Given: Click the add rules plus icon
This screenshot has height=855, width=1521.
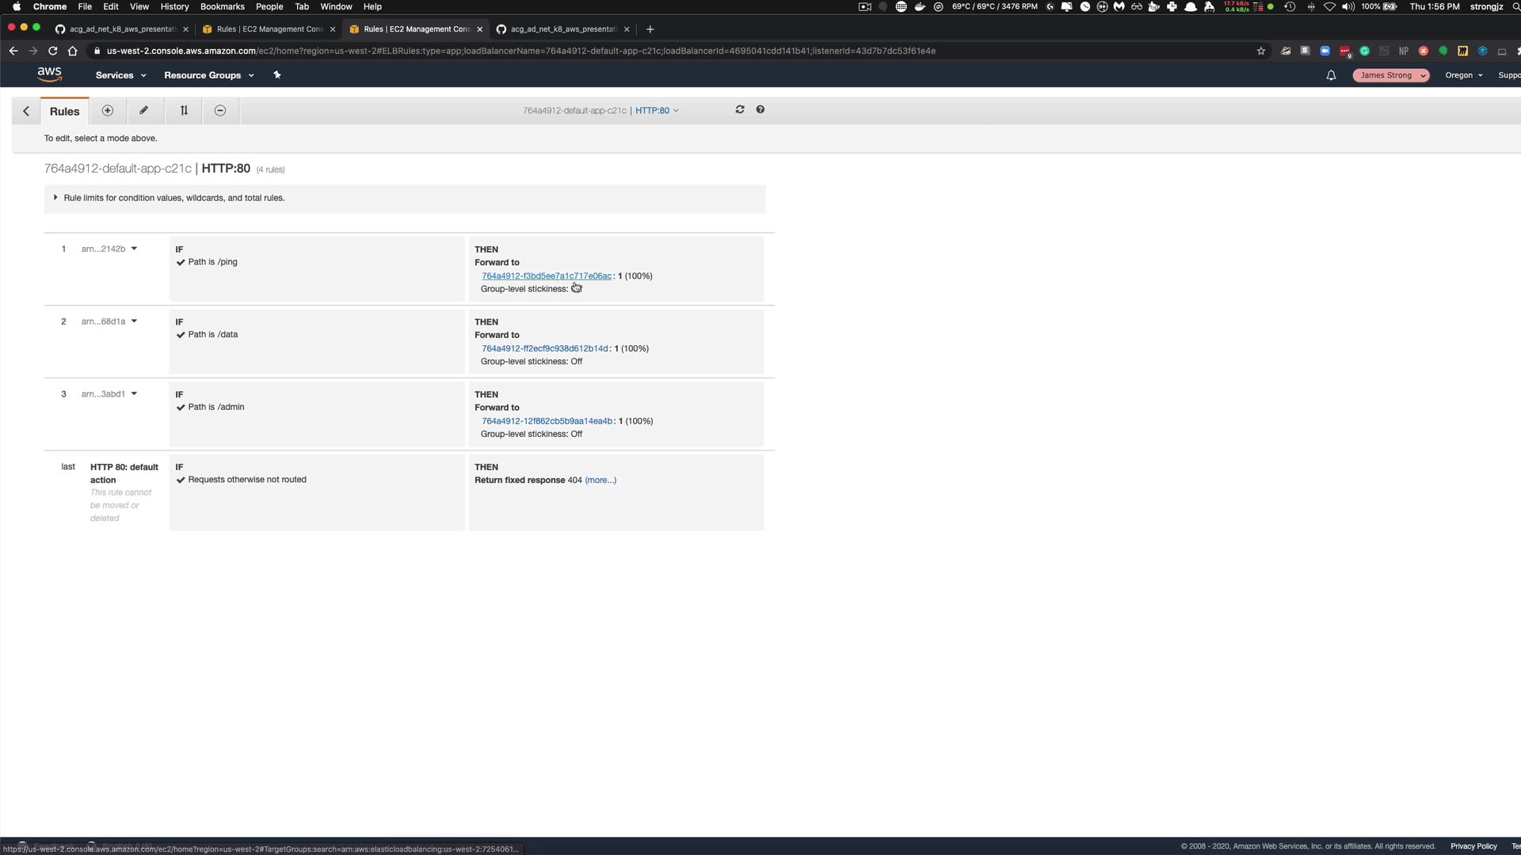Looking at the screenshot, I should (108, 111).
